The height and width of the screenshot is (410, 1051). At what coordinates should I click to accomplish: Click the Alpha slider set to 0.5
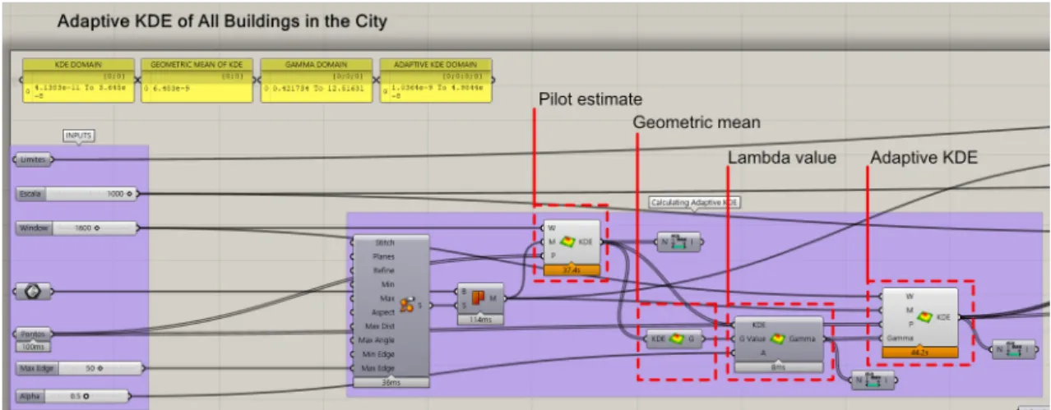(x=73, y=395)
